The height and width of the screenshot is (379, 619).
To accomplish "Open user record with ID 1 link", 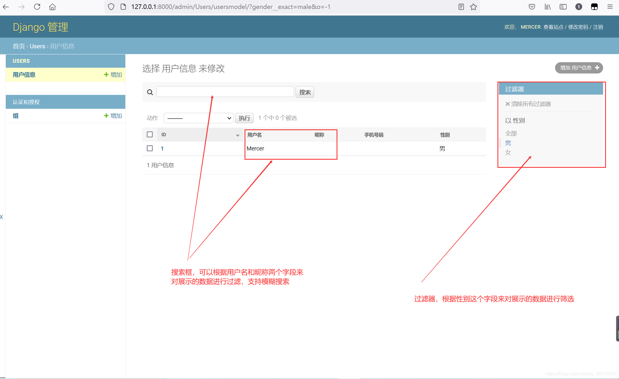I will pyautogui.click(x=162, y=148).
